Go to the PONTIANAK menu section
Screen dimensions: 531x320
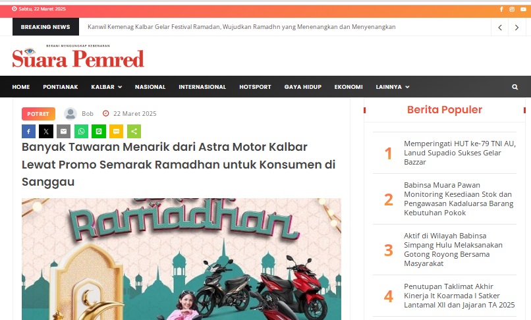click(x=60, y=87)
